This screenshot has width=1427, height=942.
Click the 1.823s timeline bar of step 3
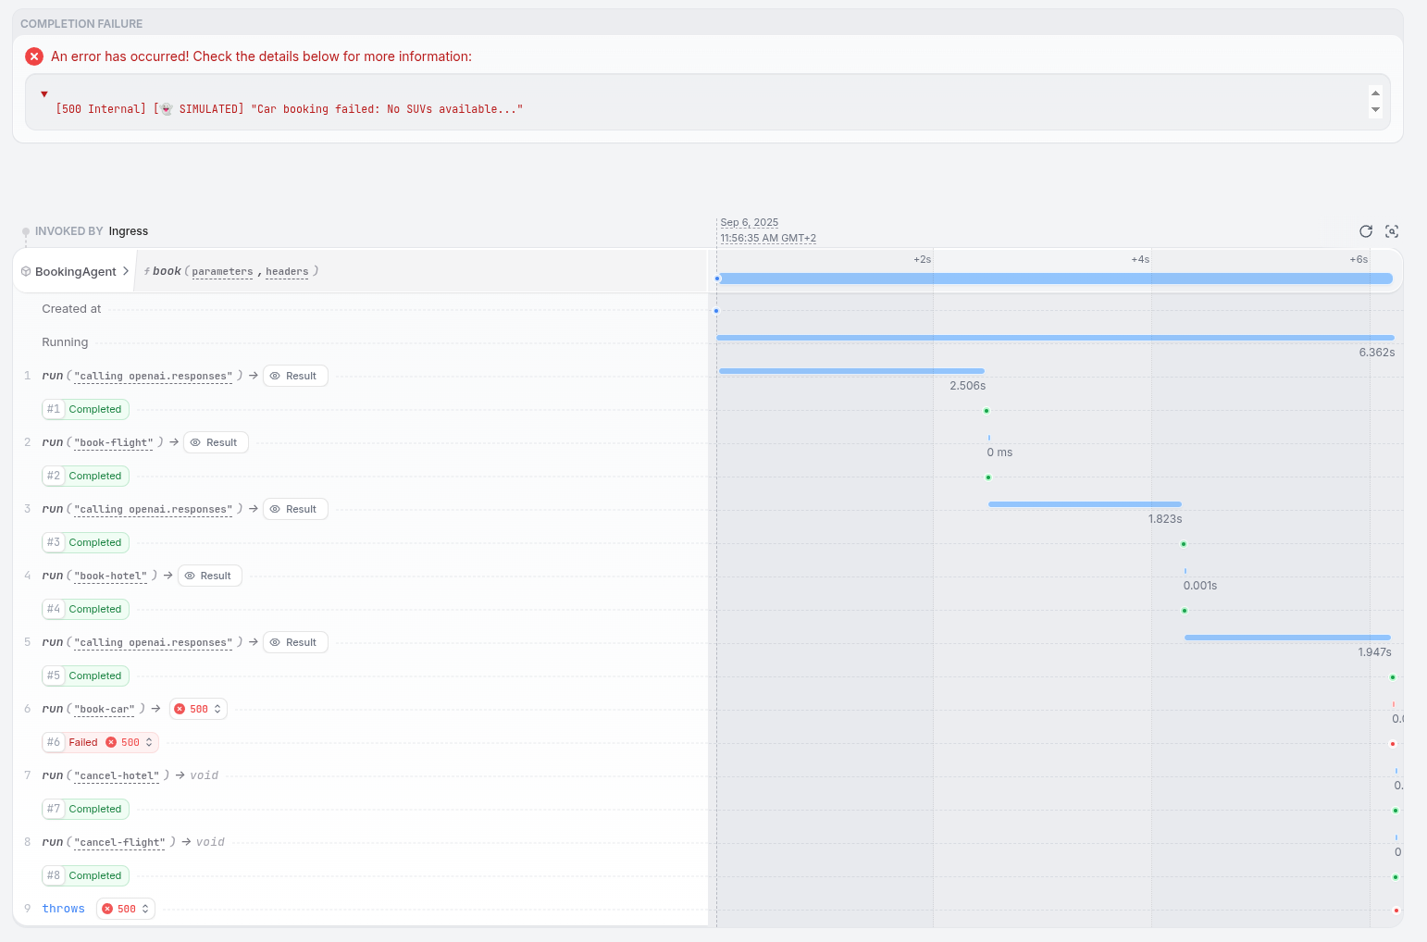(x=1085, y=504)
